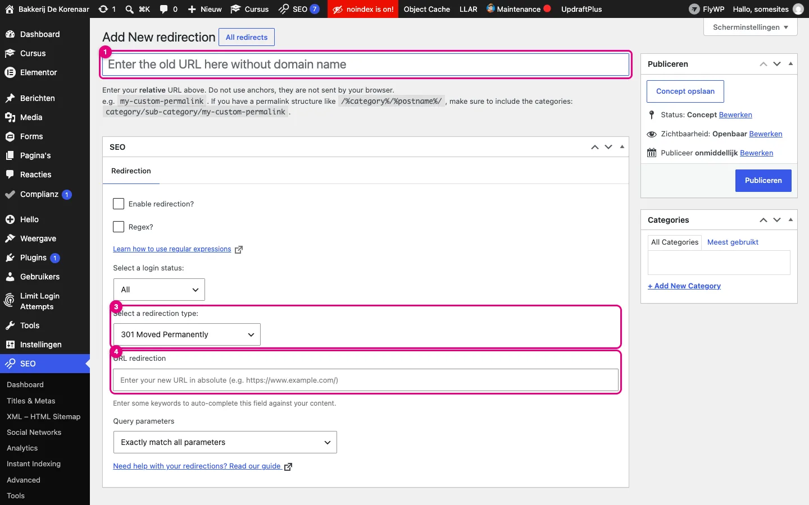Viewport: 809px width, 505px height.
Task: Click the red noindex eye icon
Action: [338, 10]
